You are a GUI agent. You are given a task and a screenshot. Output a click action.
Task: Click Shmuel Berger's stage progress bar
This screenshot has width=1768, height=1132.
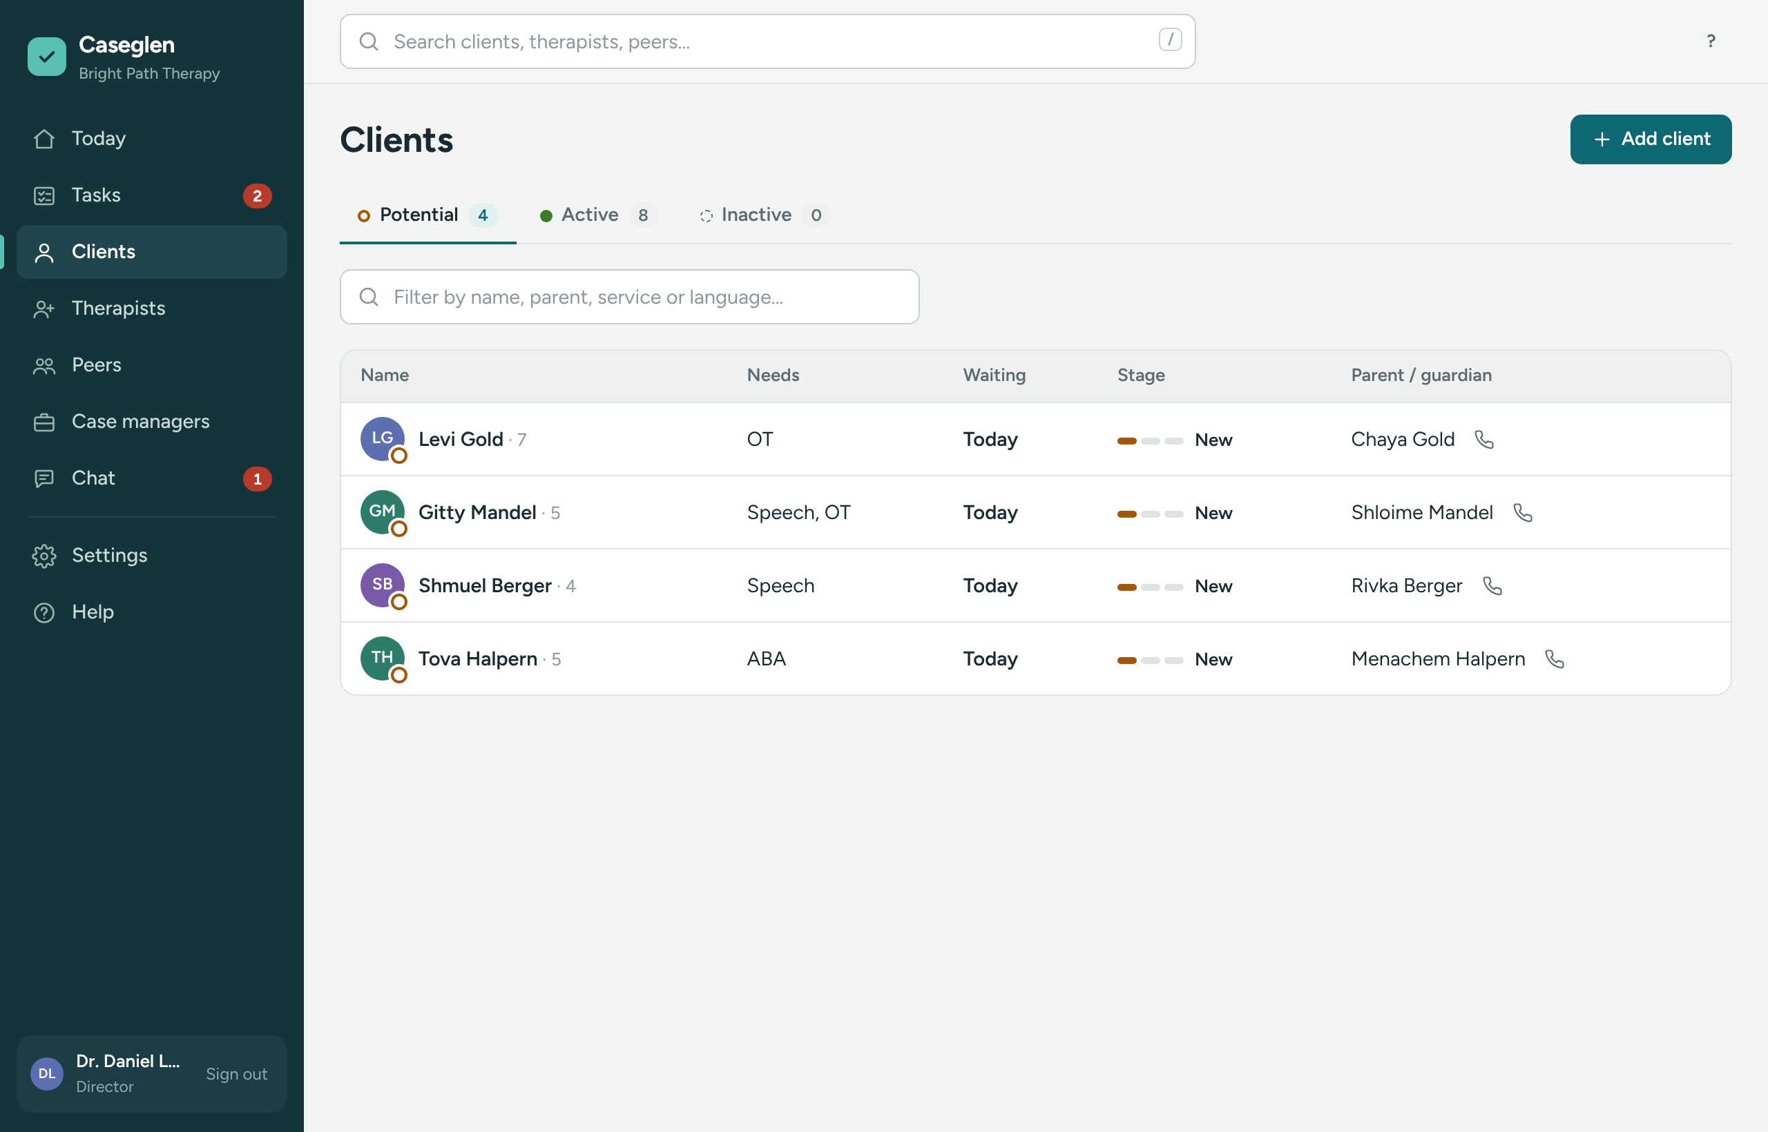point(1150,587)
